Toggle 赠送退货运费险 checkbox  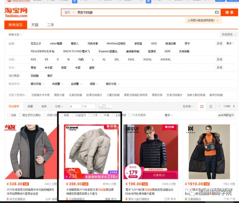(x=20, y=115)
